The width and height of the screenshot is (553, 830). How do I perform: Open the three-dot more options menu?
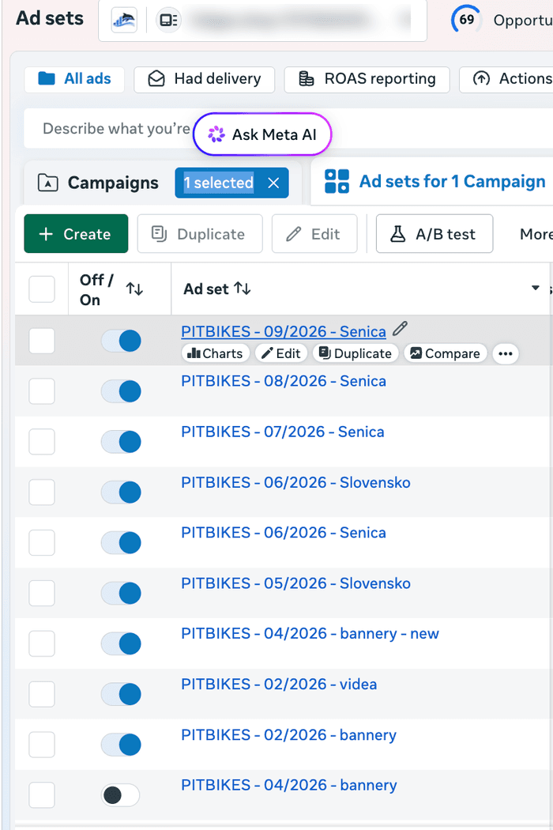click(506, 353)
